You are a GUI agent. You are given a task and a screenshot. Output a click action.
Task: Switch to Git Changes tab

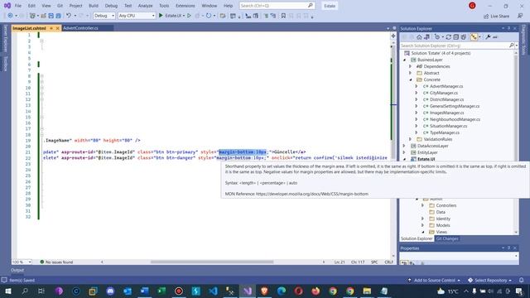tap(447, 238)
